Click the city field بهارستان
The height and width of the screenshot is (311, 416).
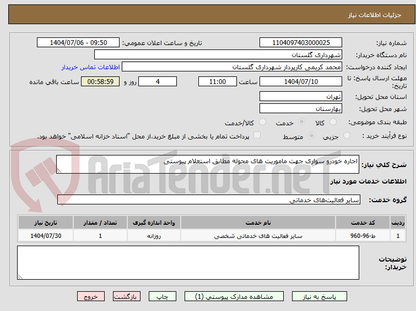click(x=301, y=108)
